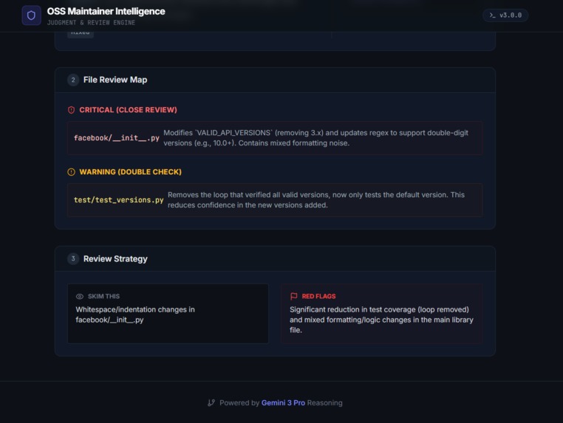
Task: Click the v3.0.0 version badge
Action: click(x=505, y=15)
